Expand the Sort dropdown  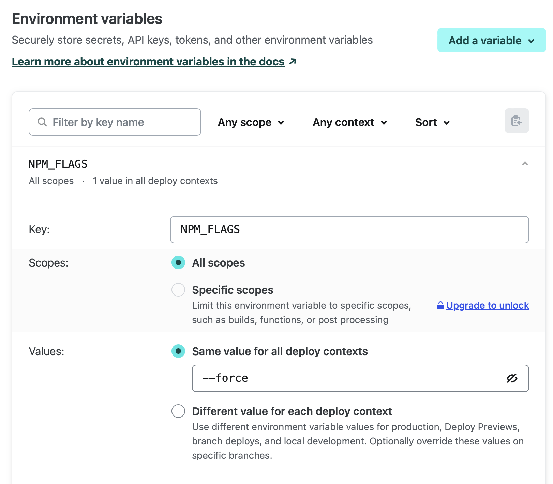pos(432,122)
